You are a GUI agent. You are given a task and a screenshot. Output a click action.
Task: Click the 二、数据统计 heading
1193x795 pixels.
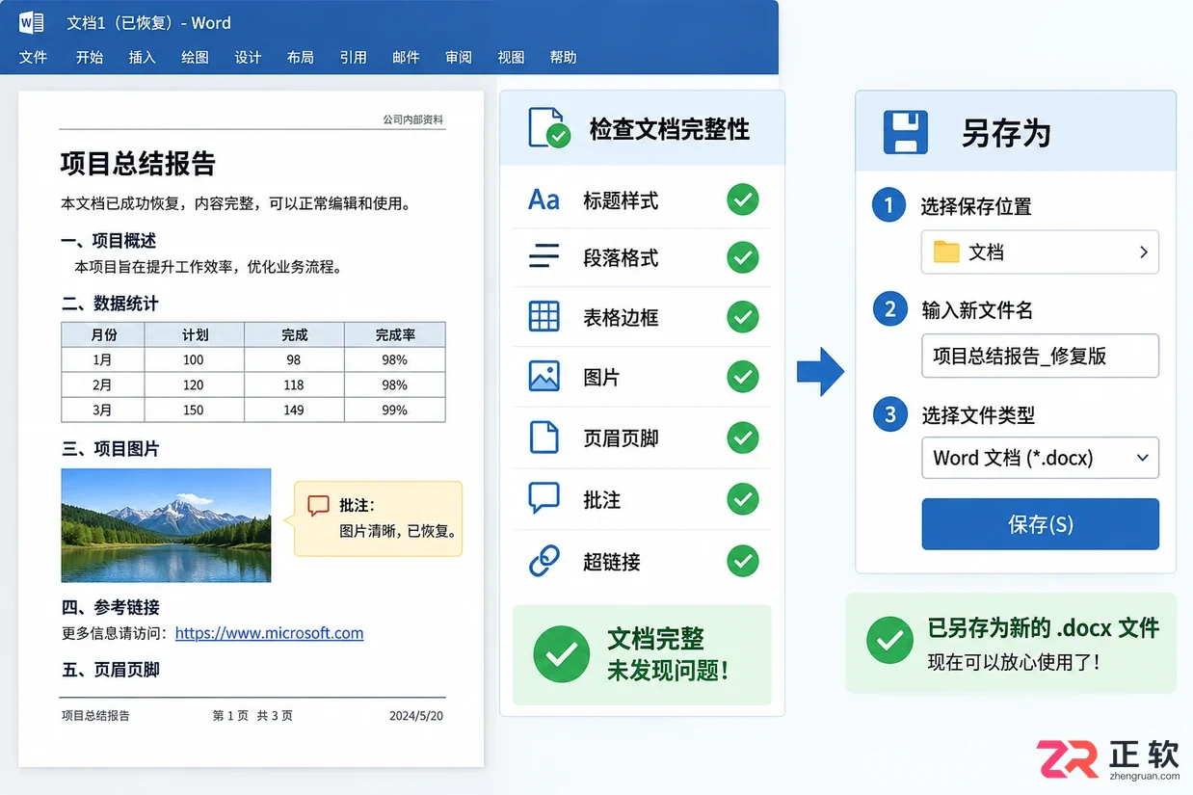[110, 304]
